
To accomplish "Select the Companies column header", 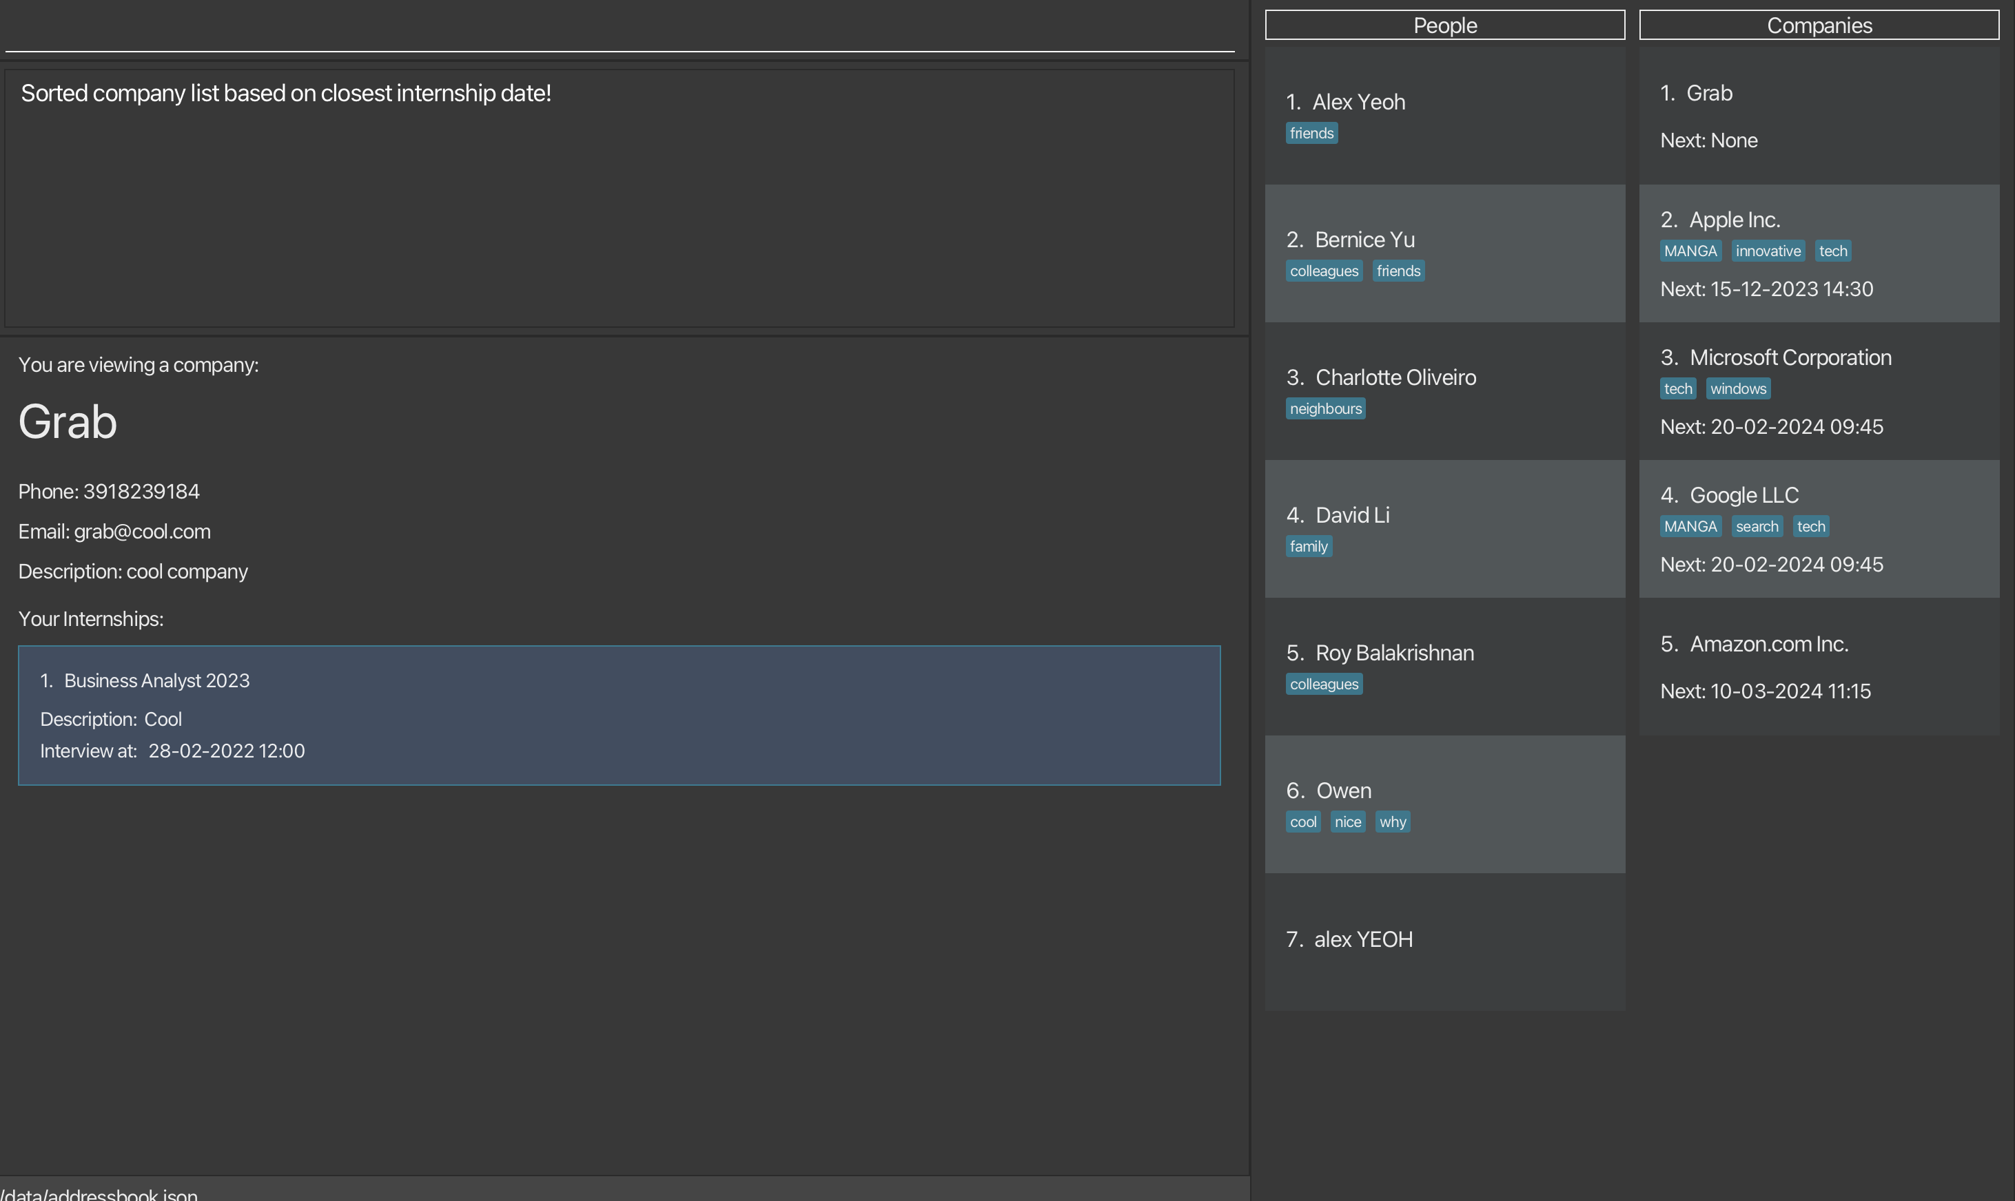I will pos(1818,25).
